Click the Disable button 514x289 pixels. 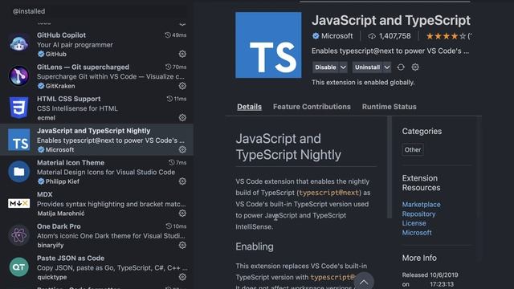click(x=325, y=67)
